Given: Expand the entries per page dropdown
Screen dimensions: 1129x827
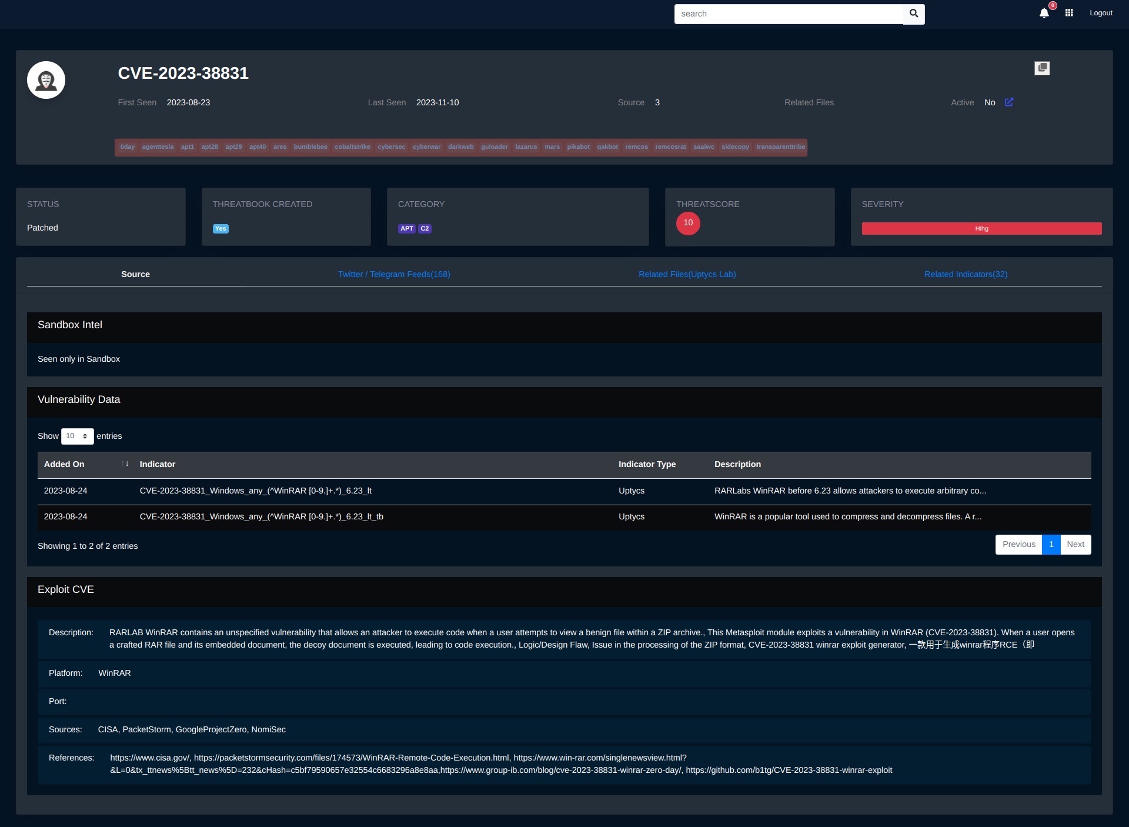Looking at the screenshot, I should point(77,436).
